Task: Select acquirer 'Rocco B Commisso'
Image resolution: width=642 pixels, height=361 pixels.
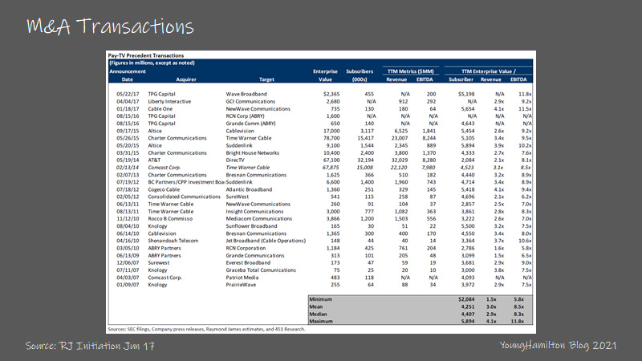Action: click(170, 219)
